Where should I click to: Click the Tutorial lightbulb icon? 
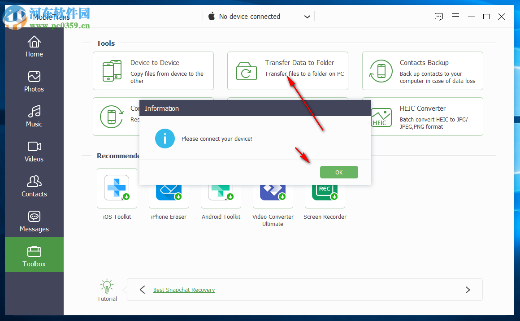107,286
